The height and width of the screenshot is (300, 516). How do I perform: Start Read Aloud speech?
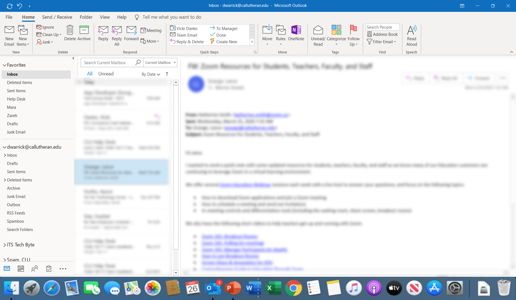(412, 36)
